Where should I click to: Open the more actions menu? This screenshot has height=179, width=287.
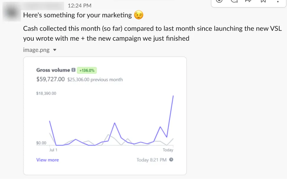(278, 1)
